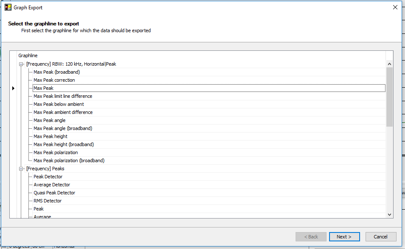Select Quasi Peak Detector entry

(54, 193)
